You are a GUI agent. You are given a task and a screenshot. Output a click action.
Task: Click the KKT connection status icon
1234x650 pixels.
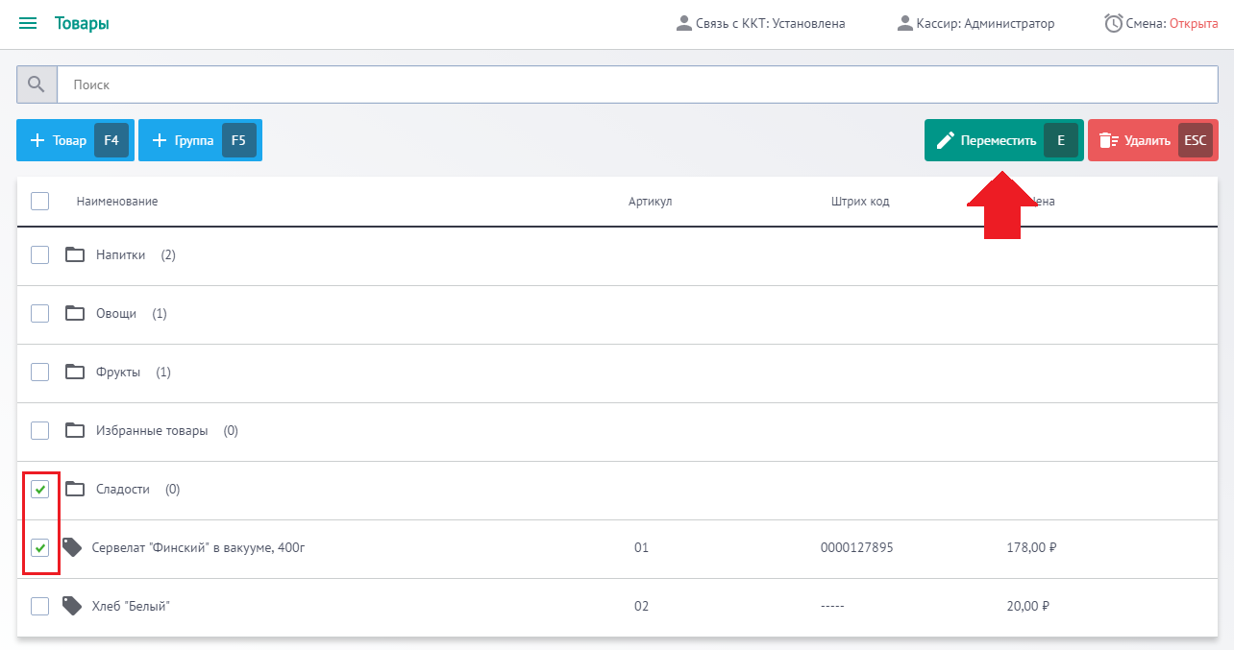pos(684,23)
